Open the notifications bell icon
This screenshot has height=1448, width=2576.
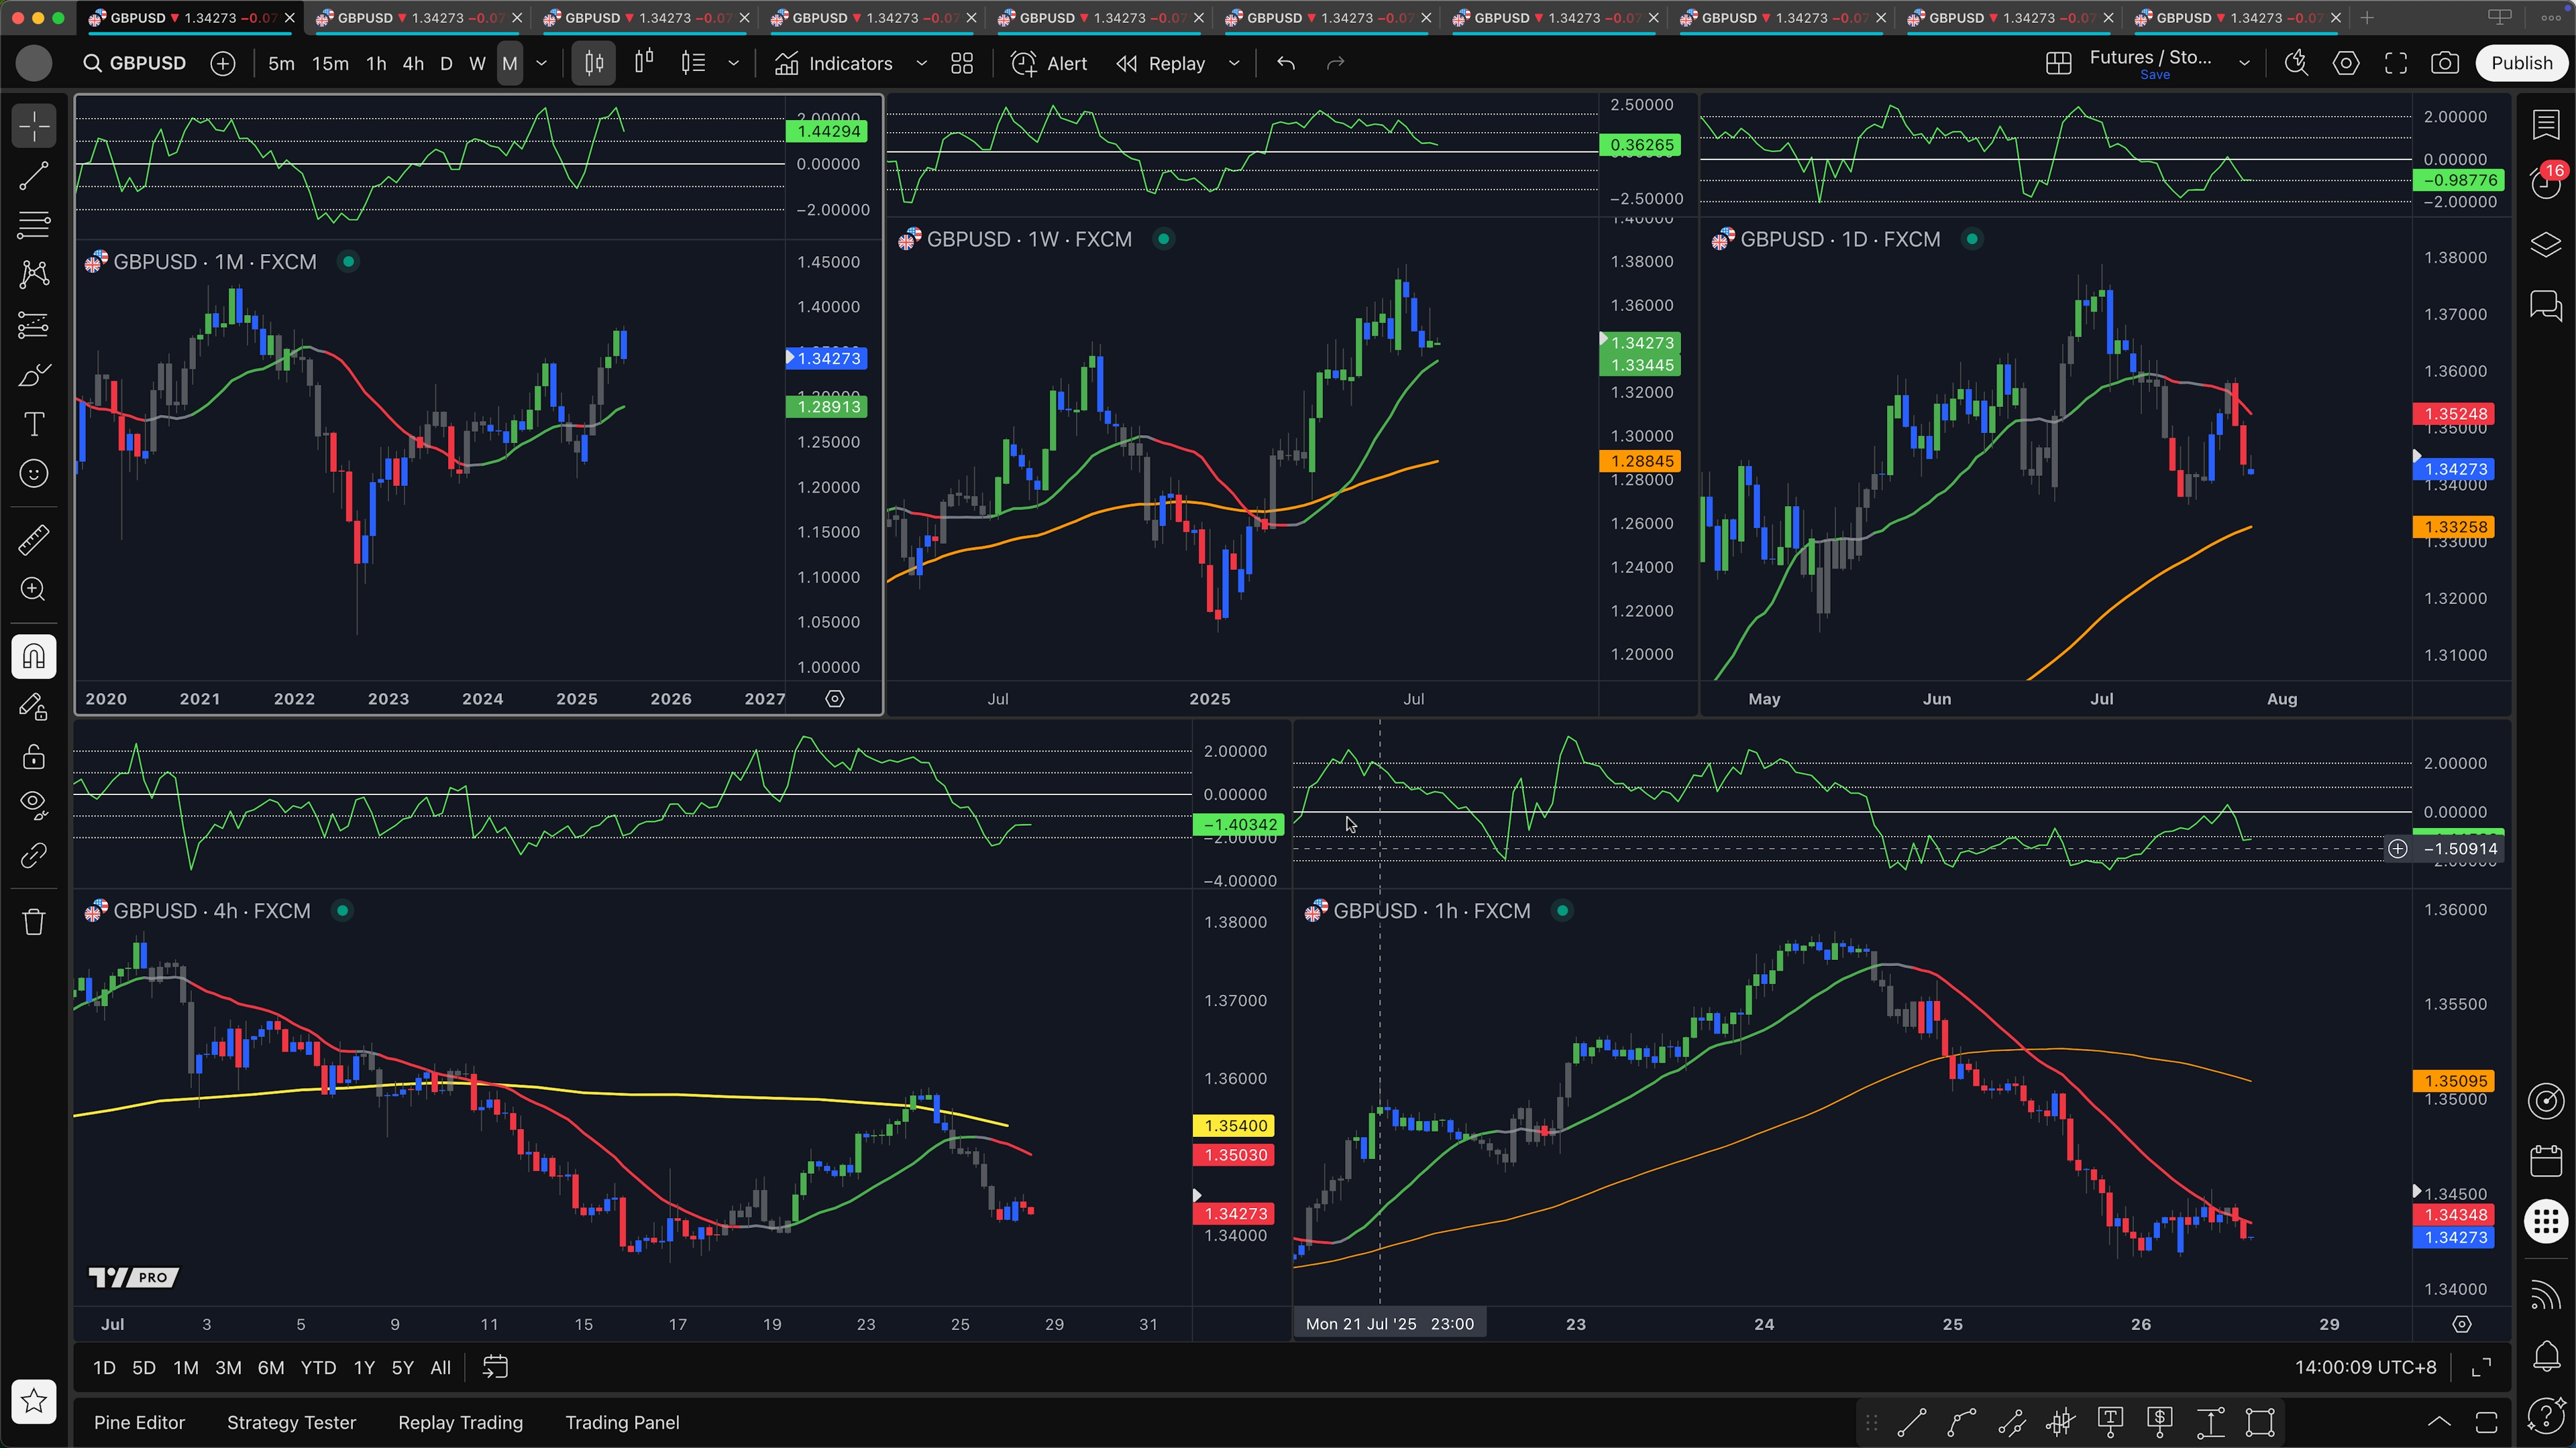[x=2546, y=1356]
